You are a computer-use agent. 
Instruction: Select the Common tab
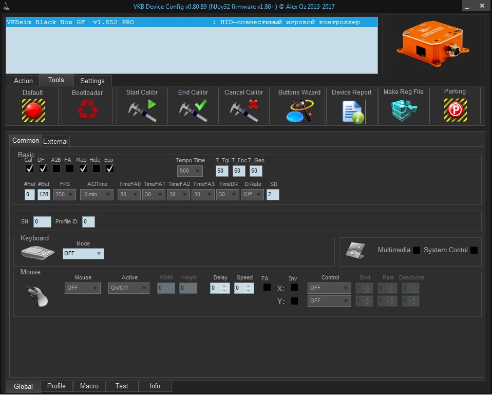(25, 141)
